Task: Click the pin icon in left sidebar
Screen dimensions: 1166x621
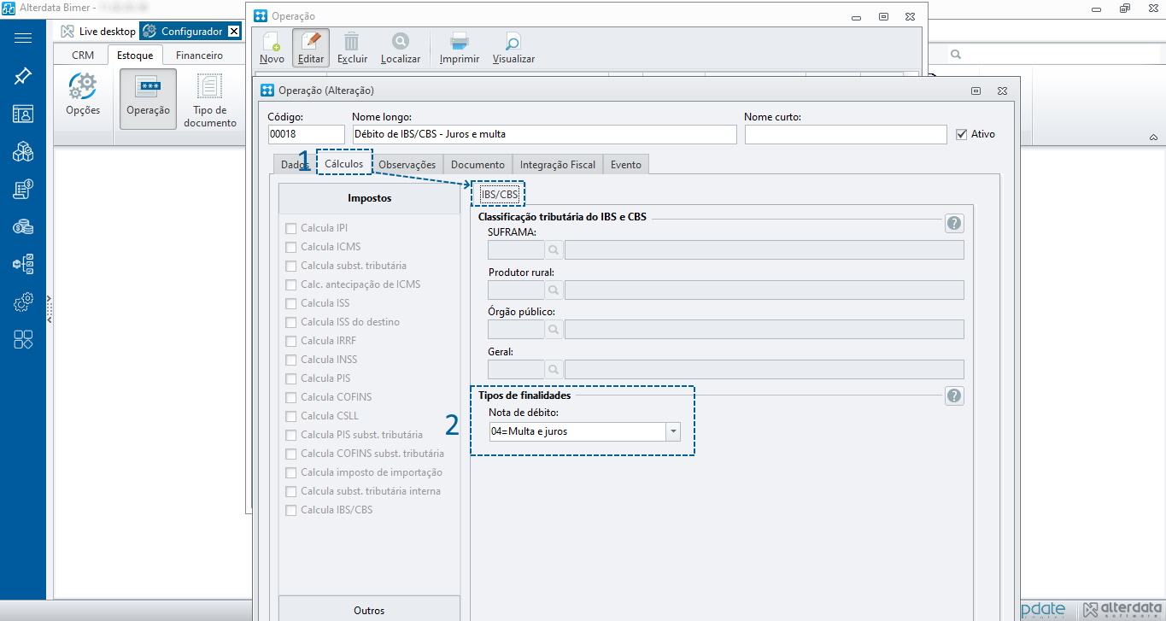Action: click(23, 76)
